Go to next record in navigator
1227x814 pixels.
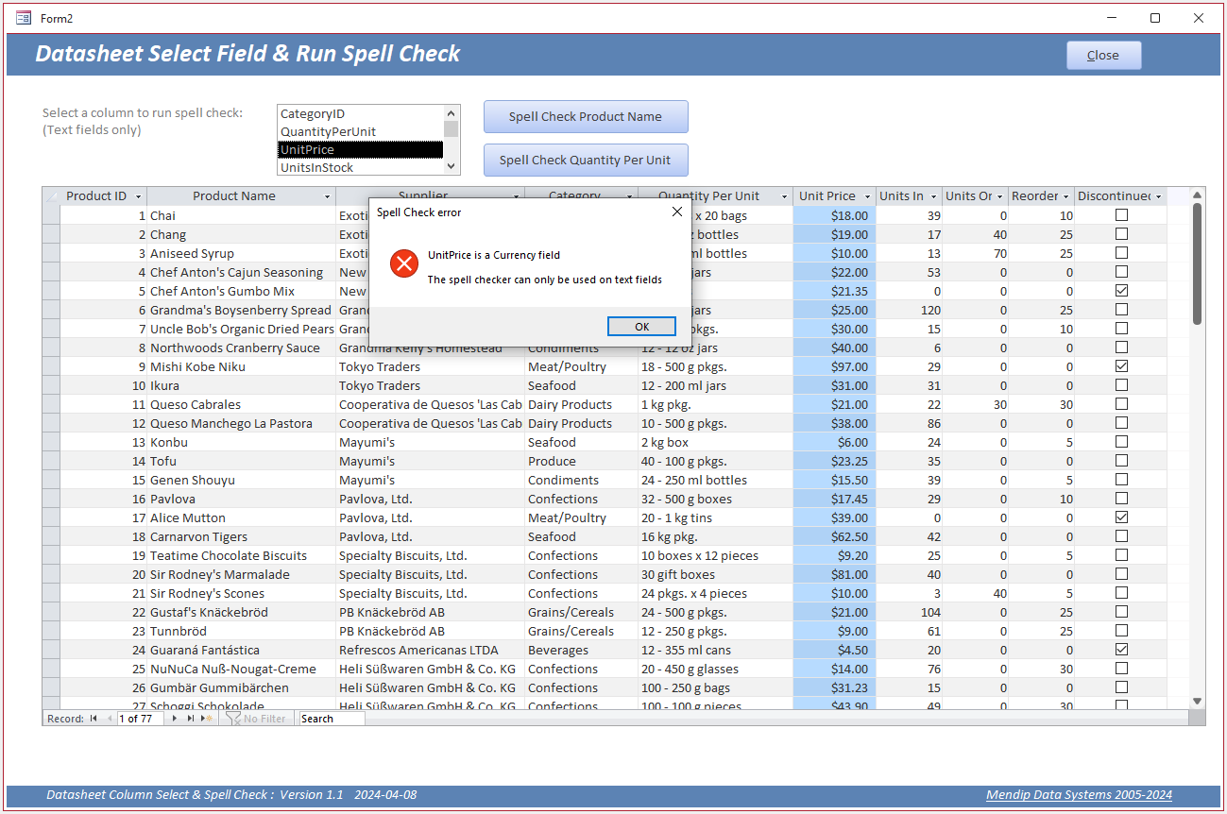(175, 719)
